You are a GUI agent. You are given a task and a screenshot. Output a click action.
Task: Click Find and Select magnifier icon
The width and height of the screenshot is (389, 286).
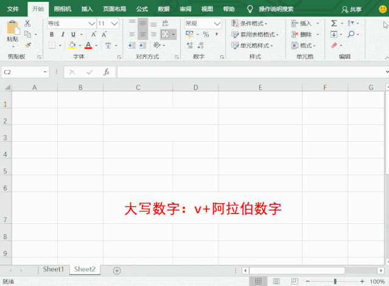pos(351,34)
